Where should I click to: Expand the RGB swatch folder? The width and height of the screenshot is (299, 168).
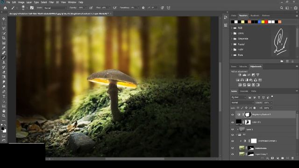[232, 28]
